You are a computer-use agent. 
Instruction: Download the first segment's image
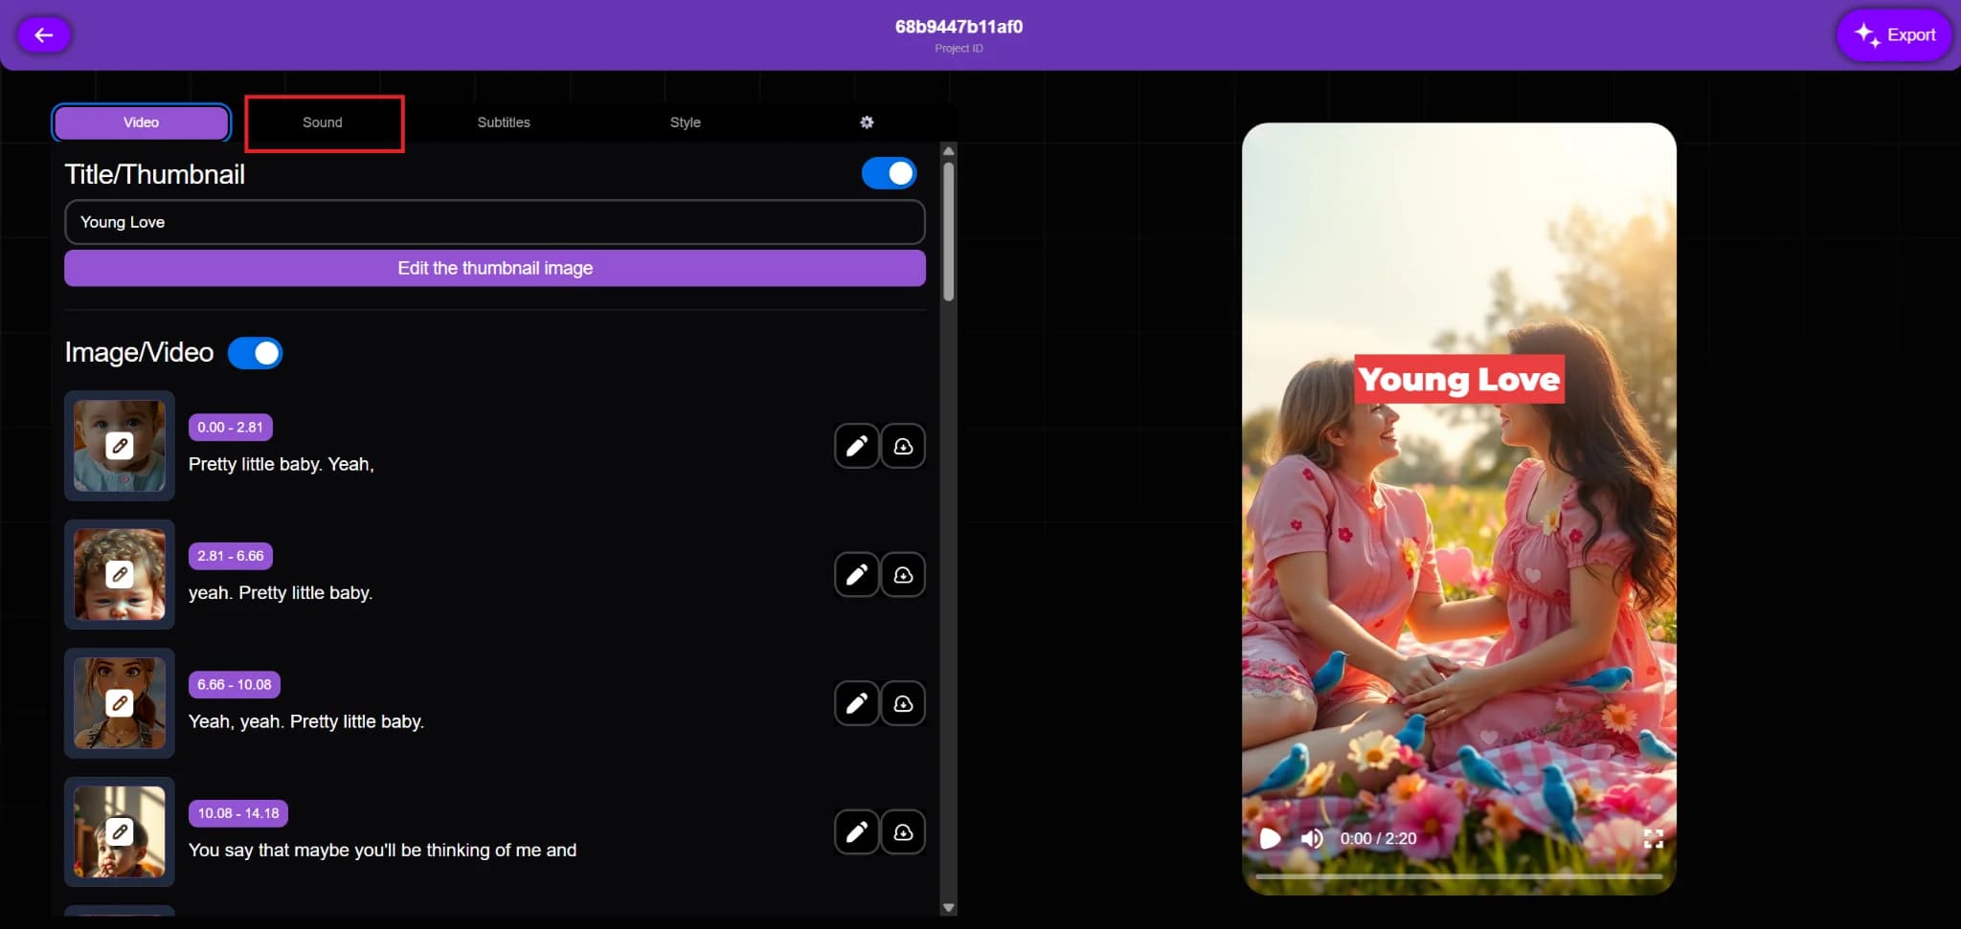(x=903, y=446)
